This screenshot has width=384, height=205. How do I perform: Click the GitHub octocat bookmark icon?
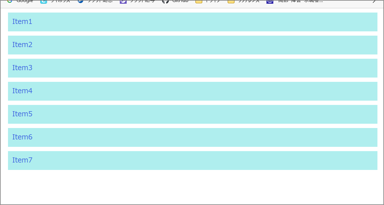coord(165,1)
